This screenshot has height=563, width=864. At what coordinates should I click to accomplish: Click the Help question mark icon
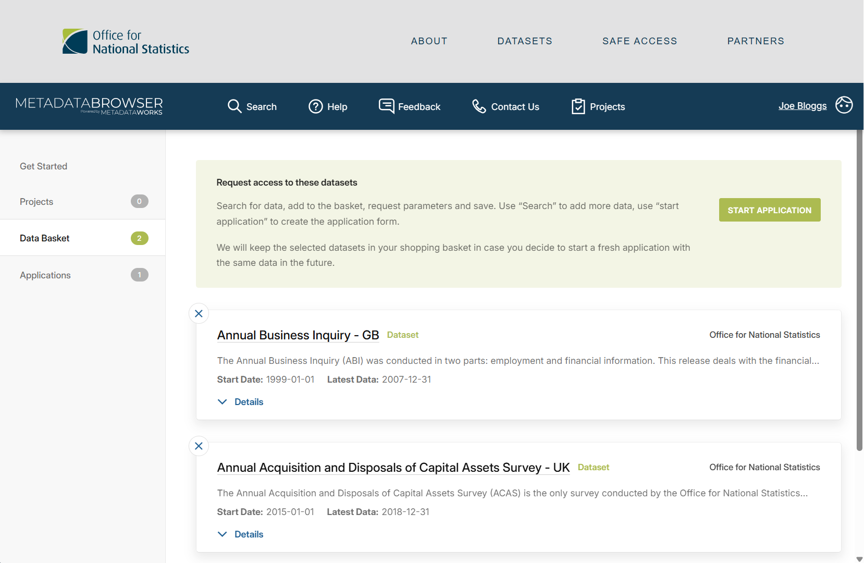click(316, 106)
